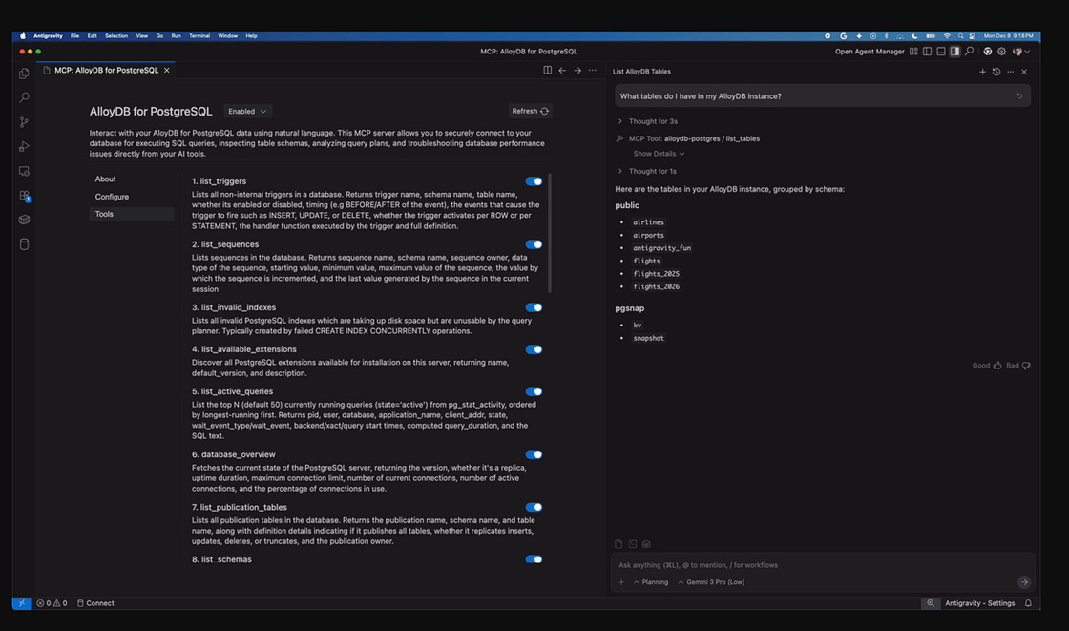
Task: Click the flights_2025 table name
Action: 656,274
